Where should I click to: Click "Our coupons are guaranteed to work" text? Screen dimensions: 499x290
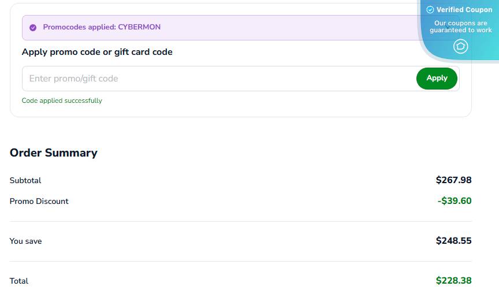click(461, 27)
